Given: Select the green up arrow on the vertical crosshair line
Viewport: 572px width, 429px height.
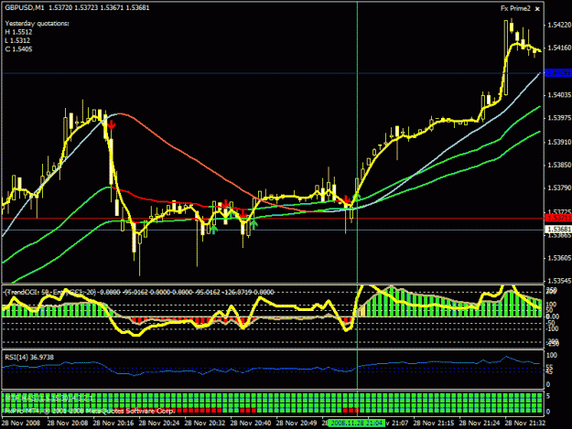Looking at the screenshot, I should 357,198.
